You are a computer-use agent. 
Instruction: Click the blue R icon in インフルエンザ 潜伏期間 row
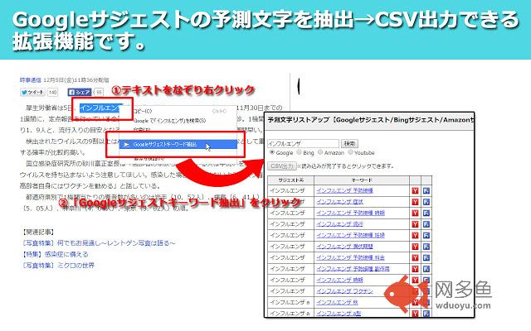coord(426,247)
